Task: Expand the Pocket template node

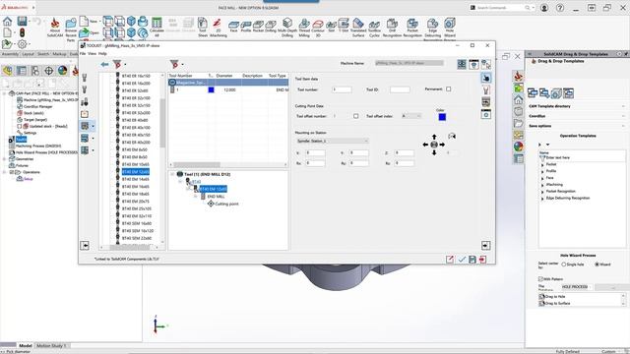Action: point(542,164)
